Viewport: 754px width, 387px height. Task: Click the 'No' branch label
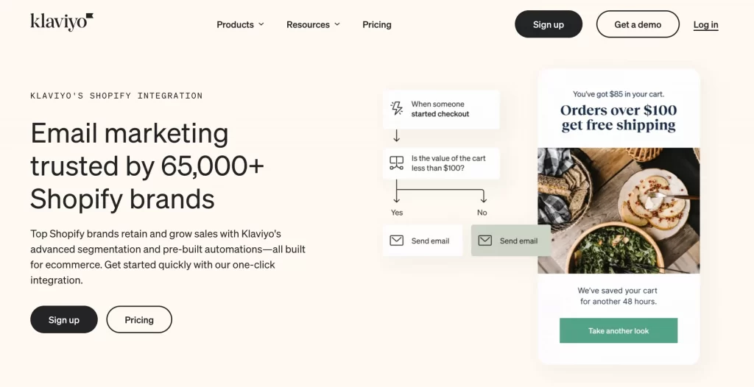(x=482, y=213)
